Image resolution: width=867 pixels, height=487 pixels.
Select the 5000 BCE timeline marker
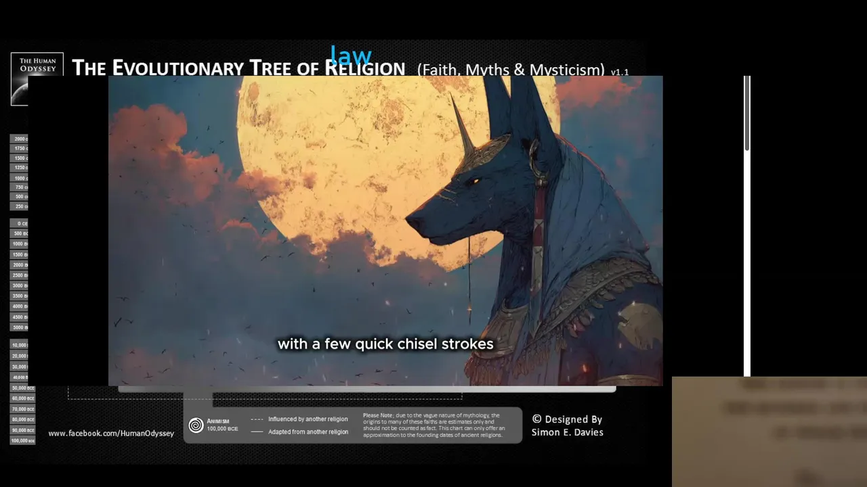click(19, 327)
